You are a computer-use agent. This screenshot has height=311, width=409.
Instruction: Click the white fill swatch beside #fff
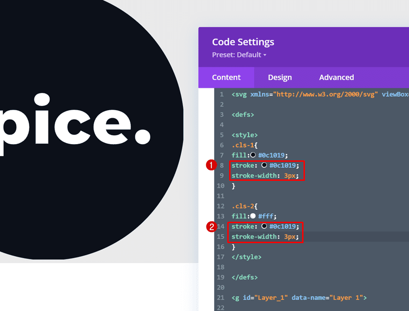pos(253,216)
